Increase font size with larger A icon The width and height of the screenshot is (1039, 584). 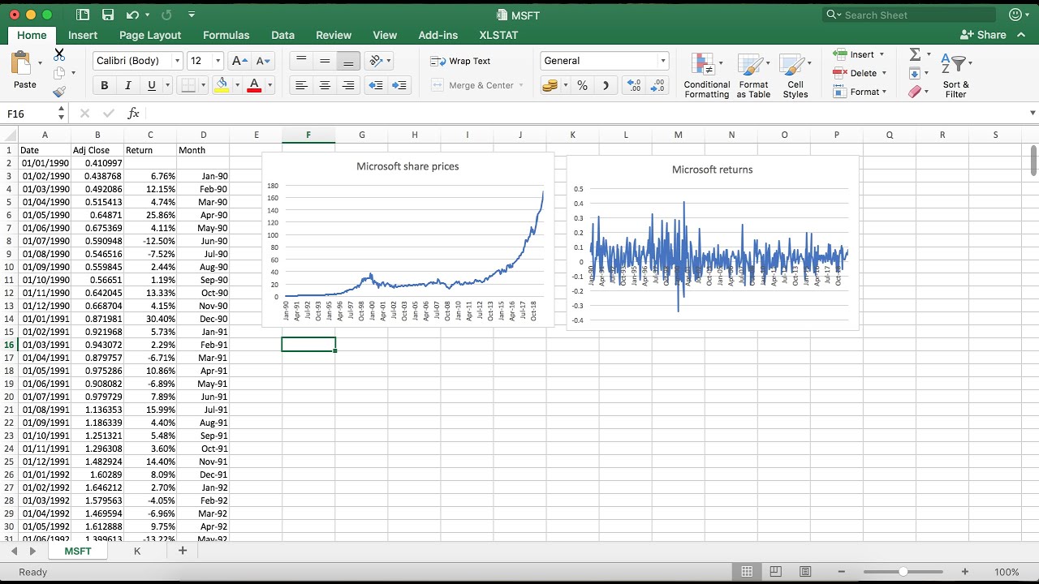point(239,61)
